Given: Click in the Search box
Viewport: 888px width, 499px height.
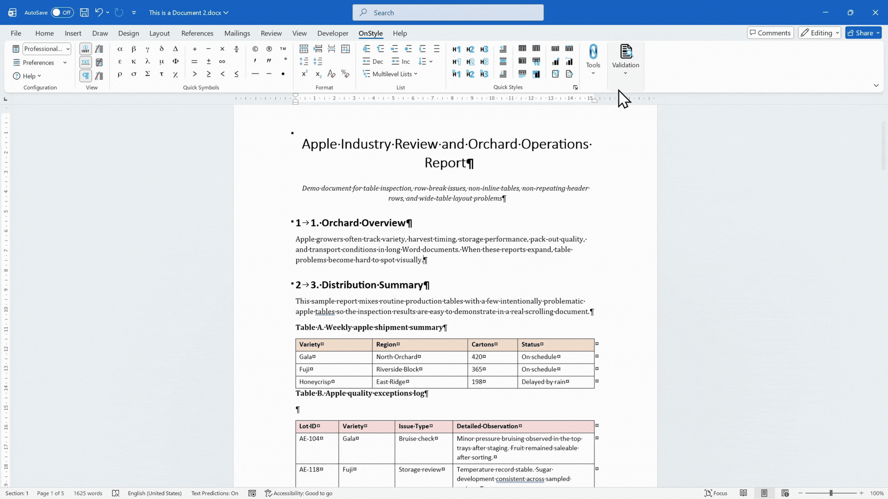Looking at the screenshot, I should [x=448, y=12].
